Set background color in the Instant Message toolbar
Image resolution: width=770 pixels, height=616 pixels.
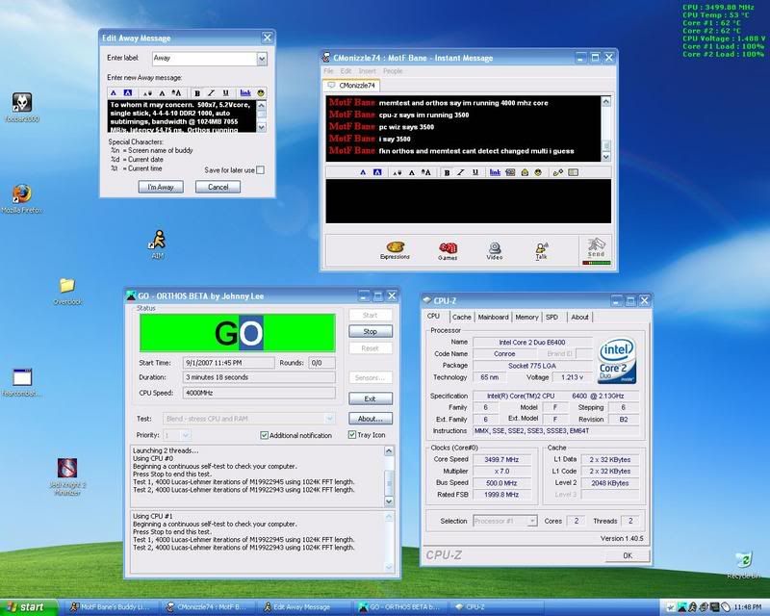[x=377, y=172]
